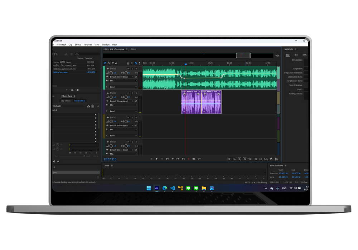This screenshot has width=358, height=250.
Task: Open Track 1 Read automation mode dropdown
Action: [123, 87]
